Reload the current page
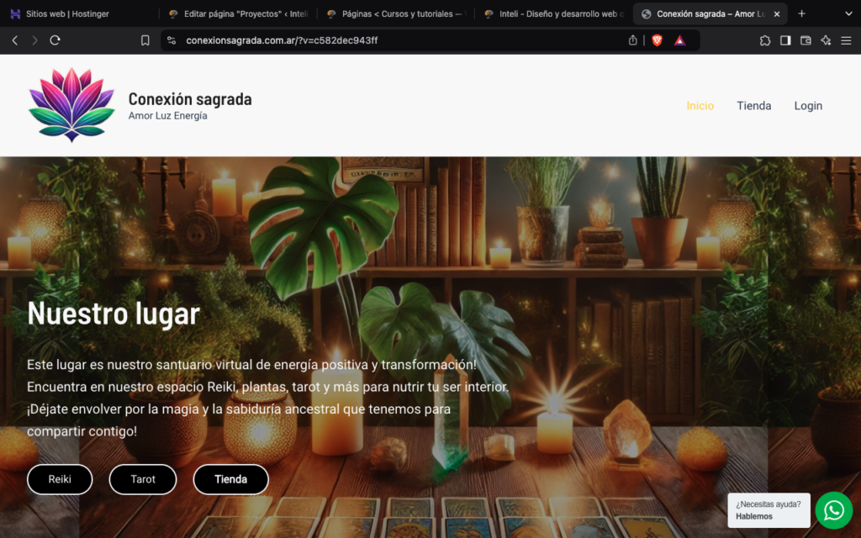The height and width of the screenshot is (538, 861). click(55, 40)
